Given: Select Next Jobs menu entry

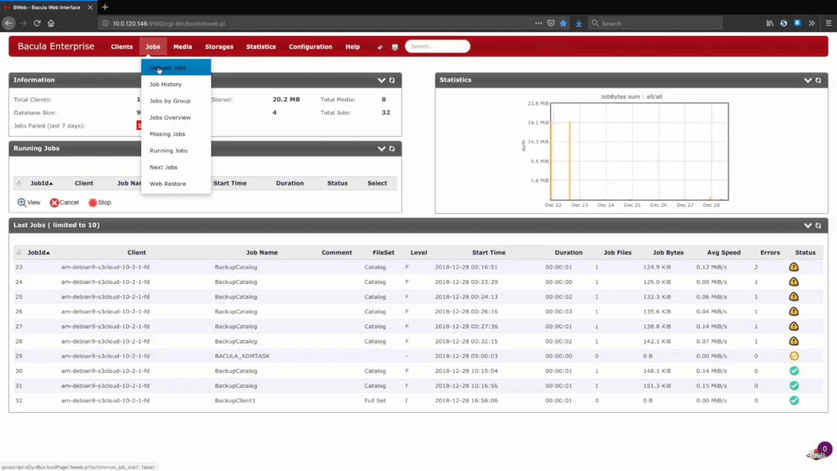Looking at the screenshot, I should pos(176,167).
